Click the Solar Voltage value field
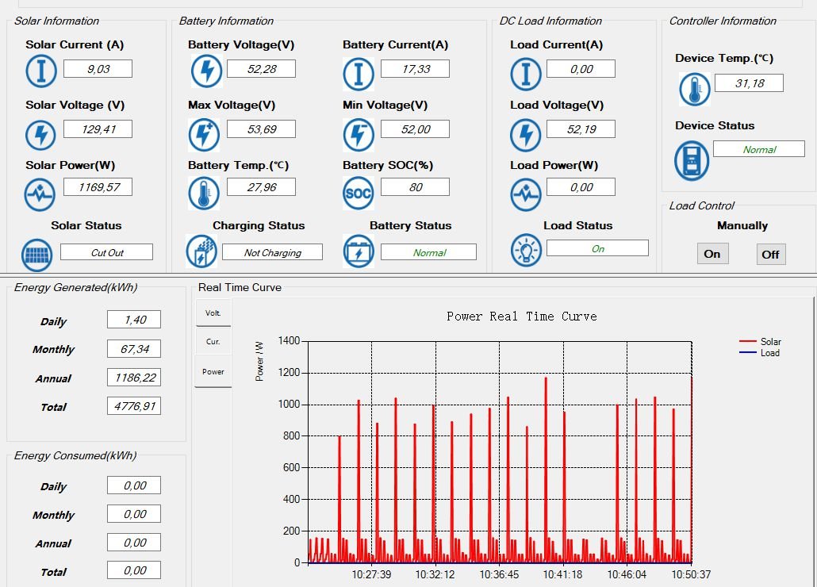 [98, 129]
